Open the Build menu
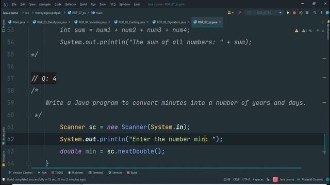The width and height of the screenshot is (330, 185). pyautogui.click(x=84, y=4)
